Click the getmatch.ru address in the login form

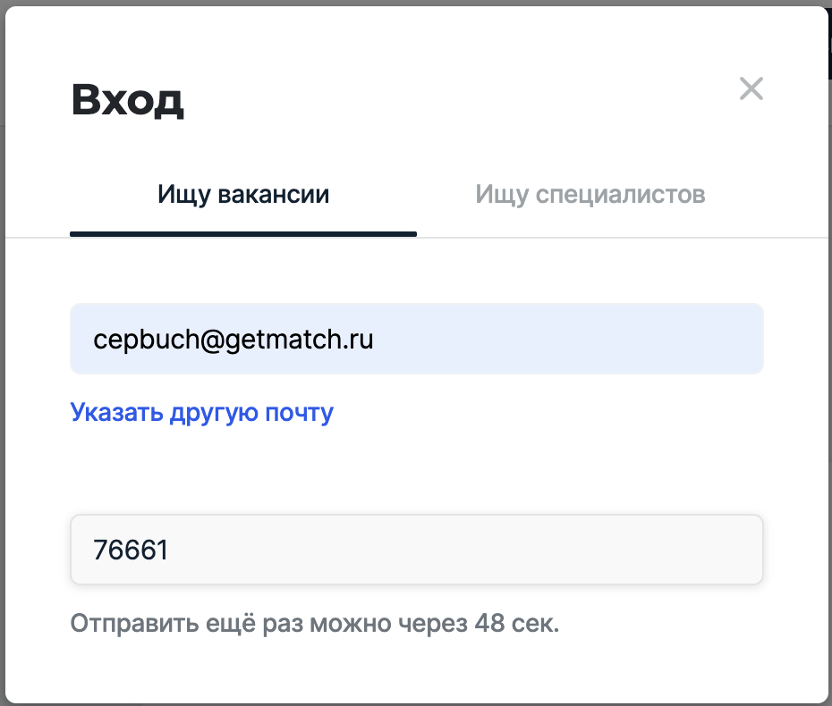[x=233, y=340]
